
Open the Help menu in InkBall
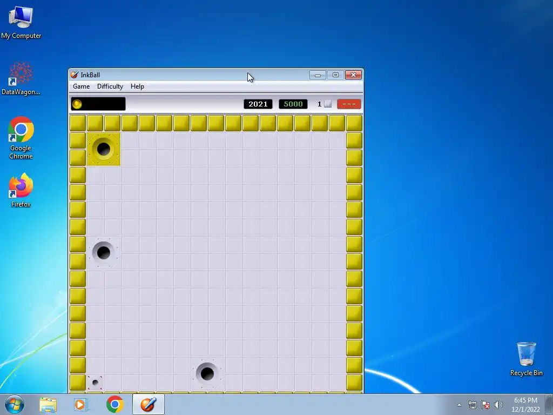click(x=137, y=86)
